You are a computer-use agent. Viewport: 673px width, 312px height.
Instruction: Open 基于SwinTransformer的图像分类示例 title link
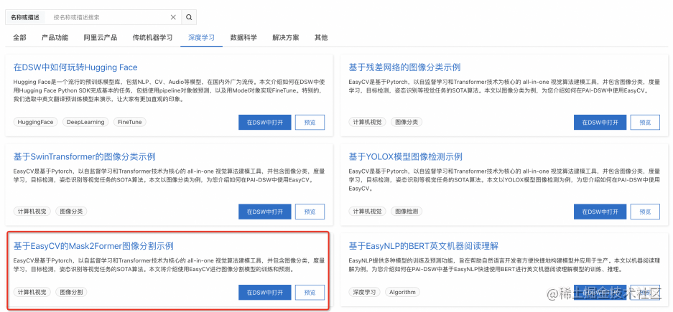tap(85, 156)
